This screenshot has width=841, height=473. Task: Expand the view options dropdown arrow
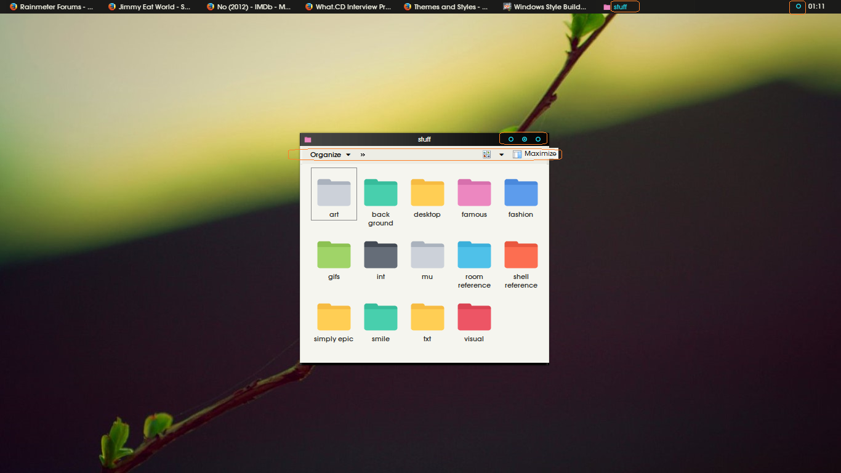click(501, 155)
